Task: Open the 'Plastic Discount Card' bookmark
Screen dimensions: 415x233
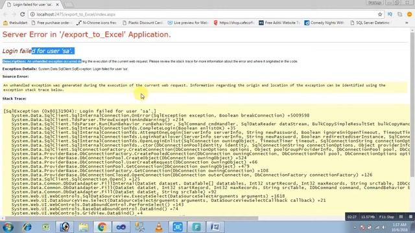Action: coord(143,23)
